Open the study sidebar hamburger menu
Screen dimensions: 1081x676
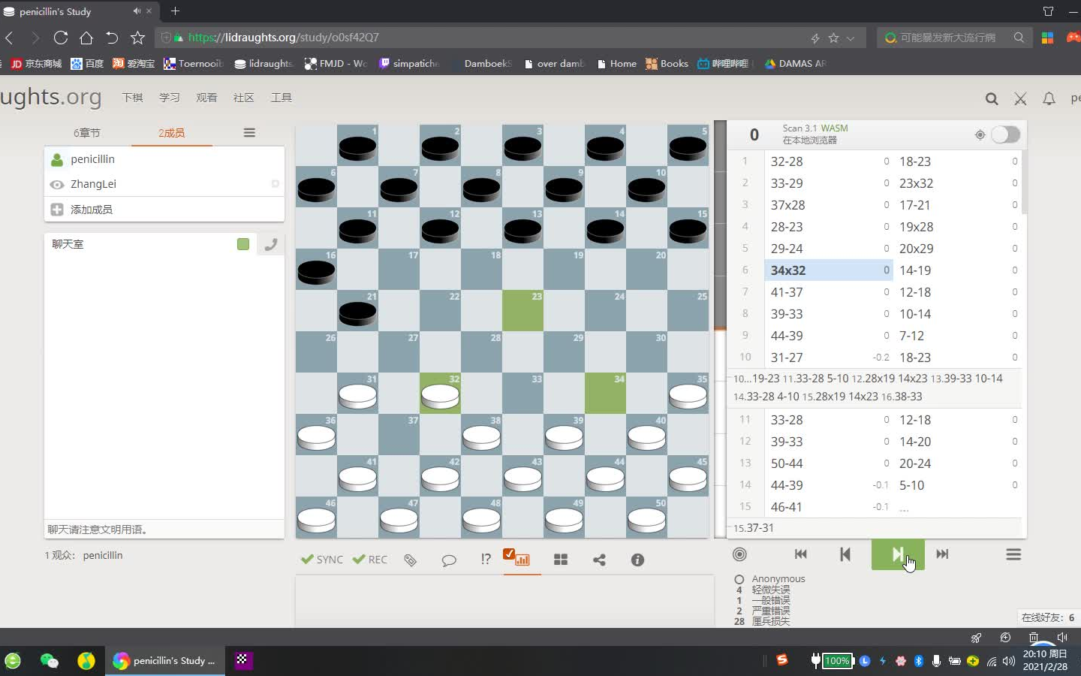tap(249, 133)
